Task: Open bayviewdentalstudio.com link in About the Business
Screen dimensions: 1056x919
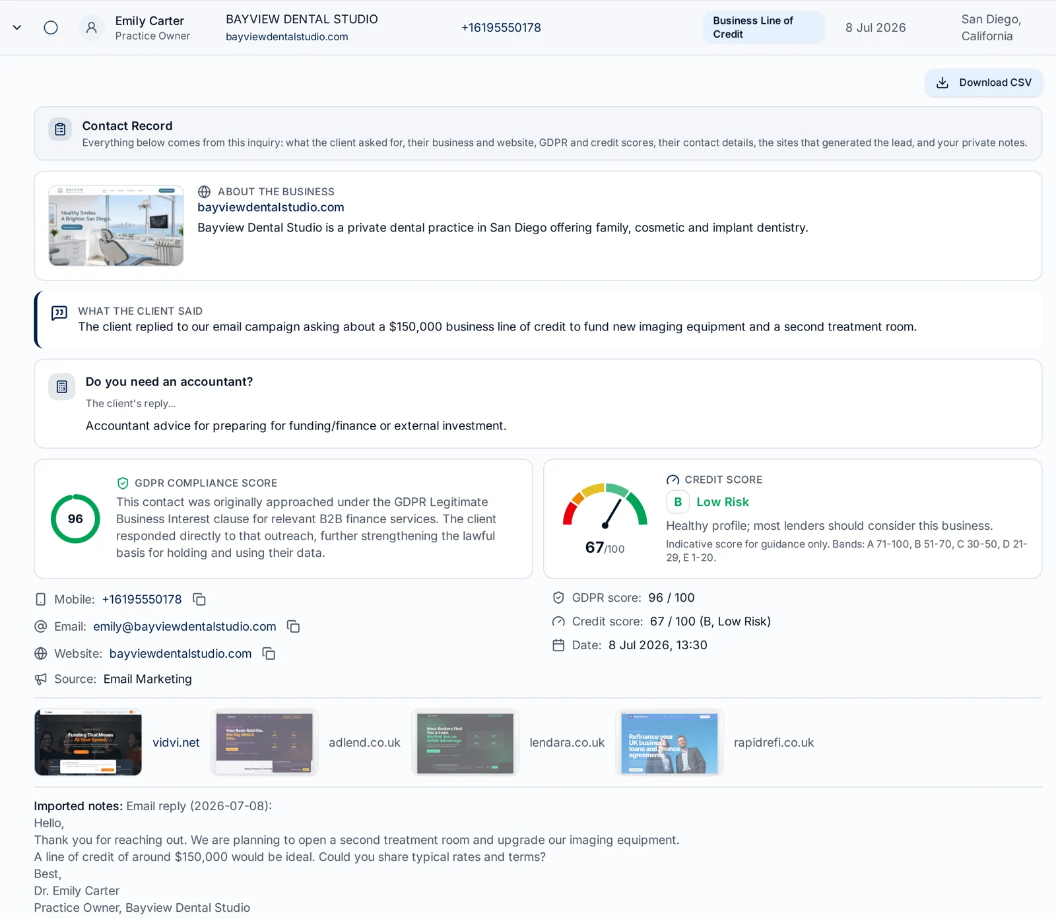Action: point(271,207)
